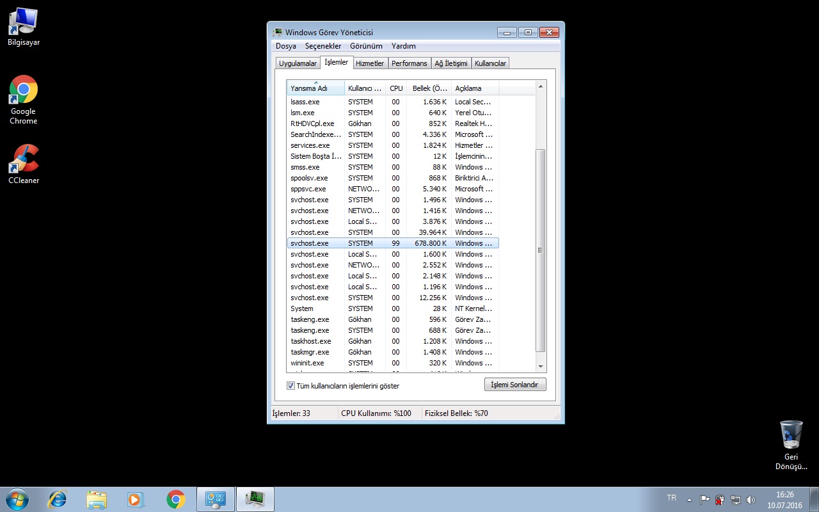Select the svchost.exe row using 39.964 K
Viewport: 819px width, 512px height.
(393, 232)
